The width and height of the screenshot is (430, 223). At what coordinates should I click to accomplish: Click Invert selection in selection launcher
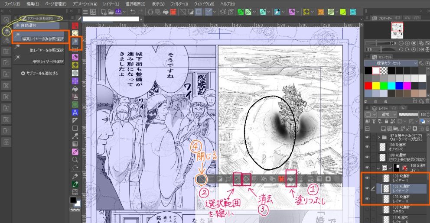[219, 179]
